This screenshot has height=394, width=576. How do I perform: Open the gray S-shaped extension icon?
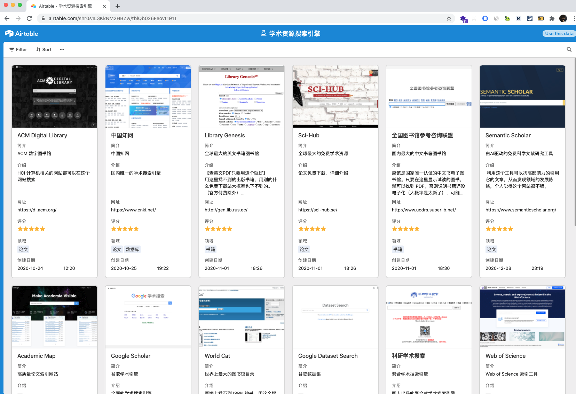496,18
